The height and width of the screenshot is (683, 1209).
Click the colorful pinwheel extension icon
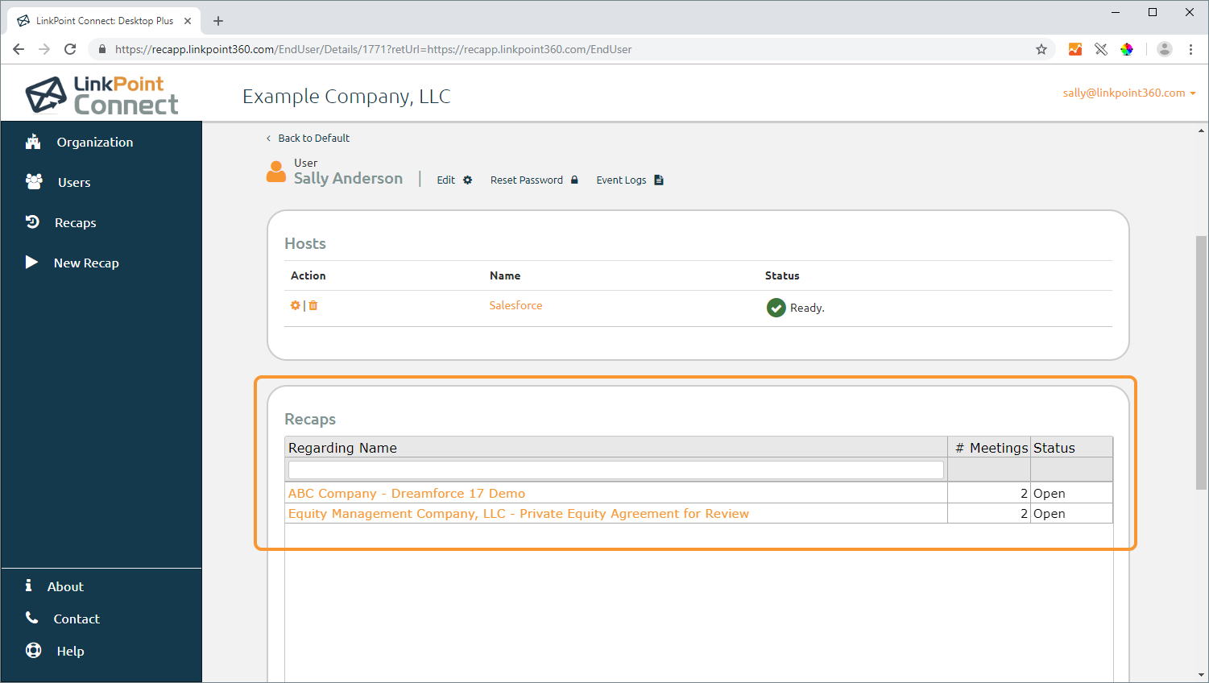(x=1127, y=49)
